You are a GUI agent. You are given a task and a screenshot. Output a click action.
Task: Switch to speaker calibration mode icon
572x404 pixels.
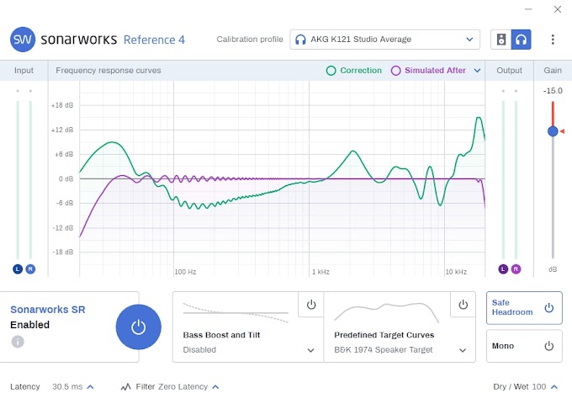tap(501, 40)
